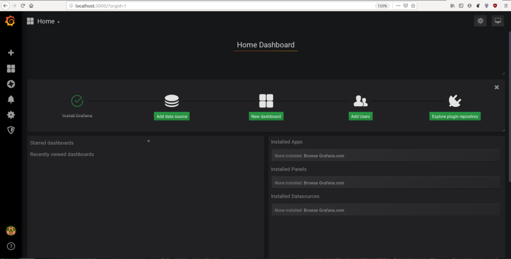This screenshot has width=511, height=259.
Task: Click the struck-through Install Grafana label
Action: 77,116
